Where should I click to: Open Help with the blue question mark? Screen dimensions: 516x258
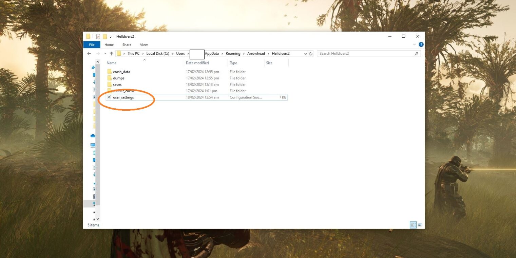click(421, 44)
